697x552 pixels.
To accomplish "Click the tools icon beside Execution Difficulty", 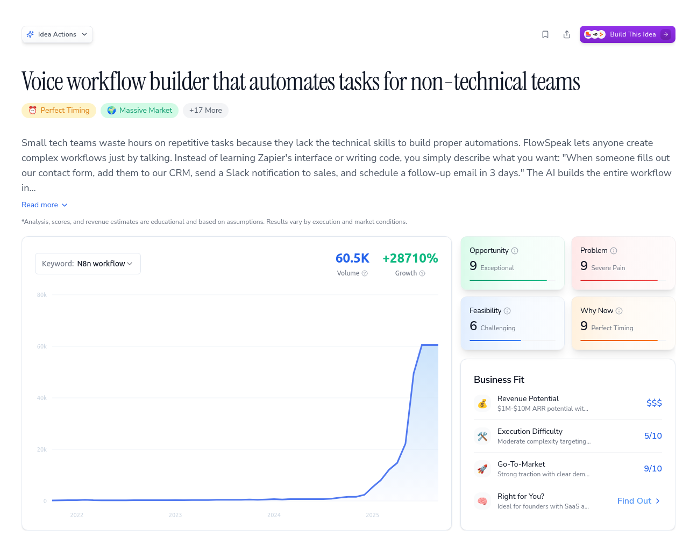I will pos(482,436).
